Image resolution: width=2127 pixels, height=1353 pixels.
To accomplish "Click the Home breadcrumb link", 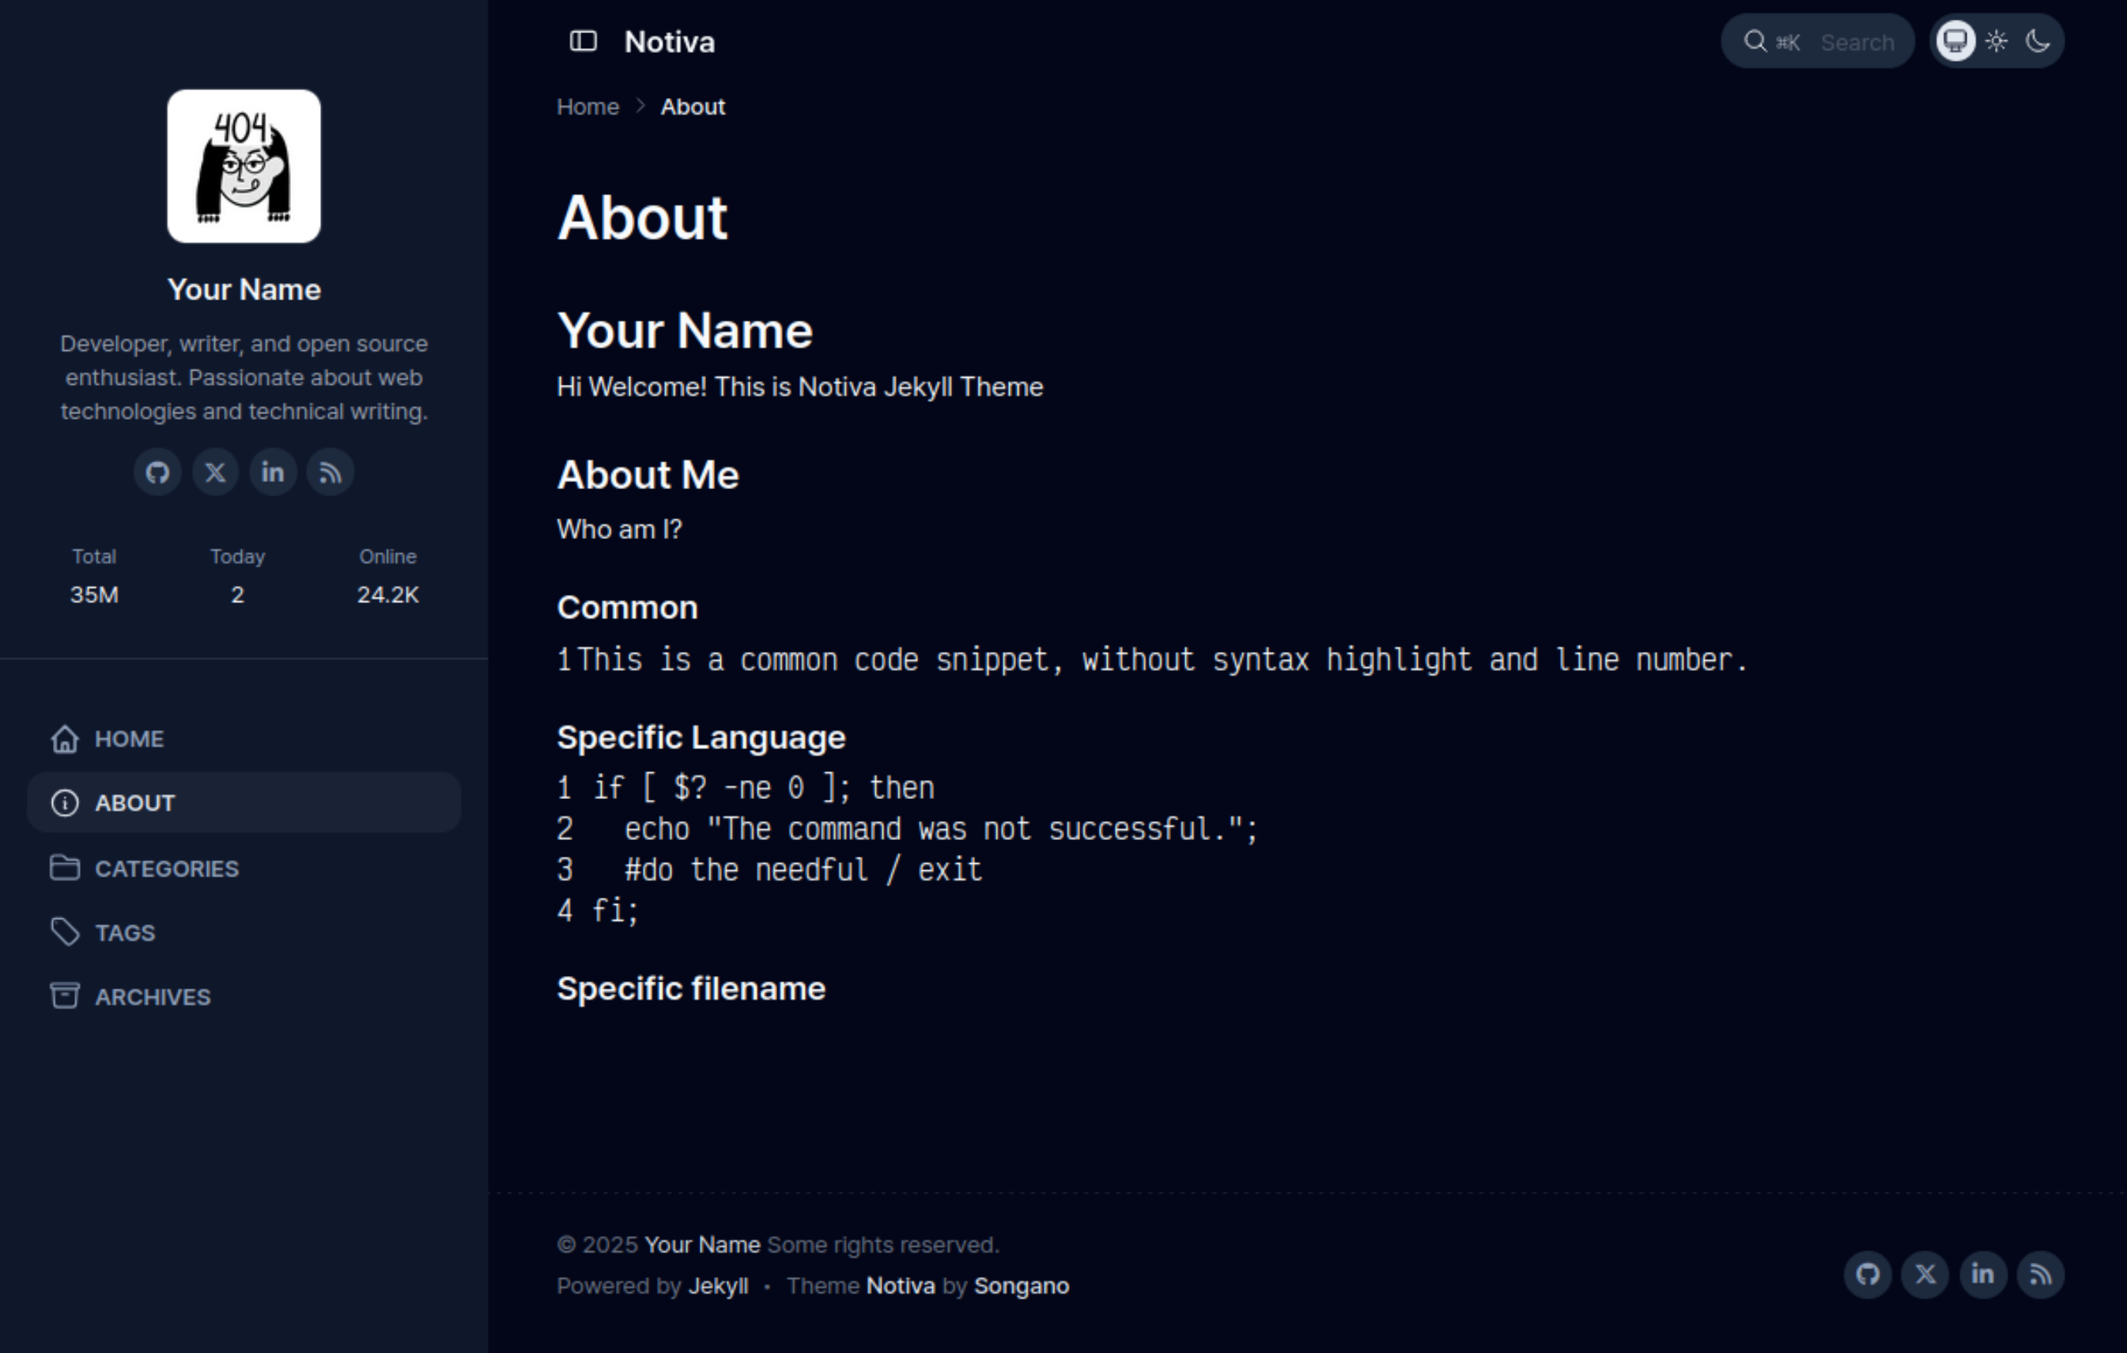I will [587, 107].
